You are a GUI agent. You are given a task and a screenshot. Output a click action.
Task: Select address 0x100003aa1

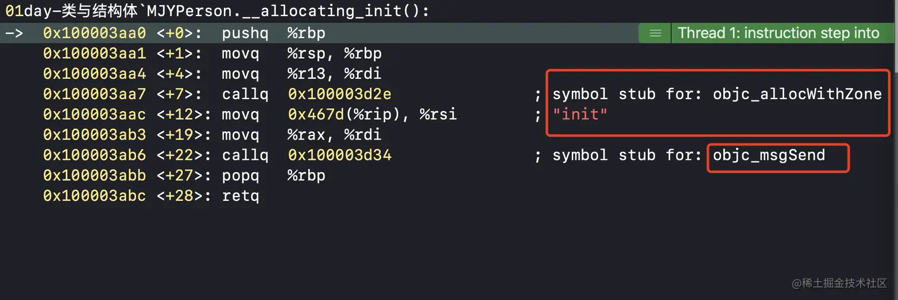pyautogui.click(x=94, y=53)
